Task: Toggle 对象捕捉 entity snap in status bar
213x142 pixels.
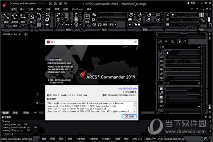Action: 81,139
